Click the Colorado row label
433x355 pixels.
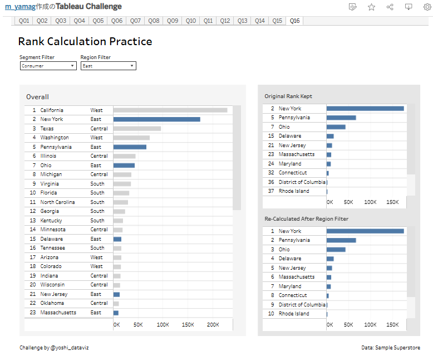click(51, 266)
